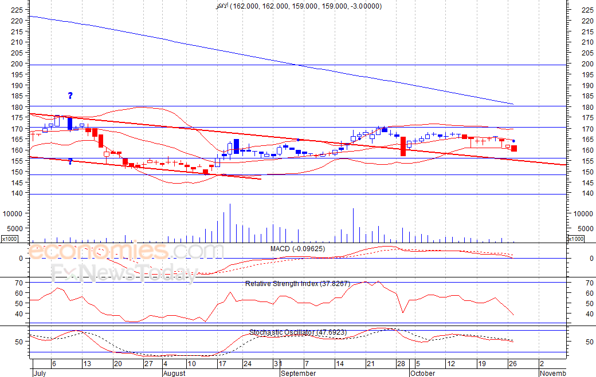Select the Relative Strength Index (37.8267) label

(297, 284)
